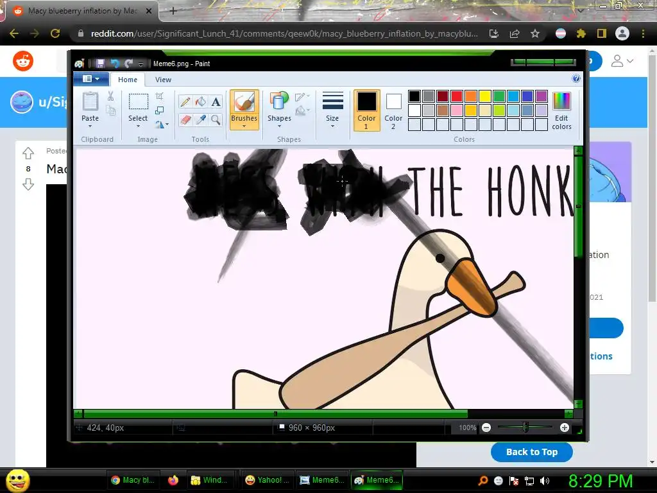Open Reddit user account menu
Screen dimensions: 657x493
coord(622,61)
